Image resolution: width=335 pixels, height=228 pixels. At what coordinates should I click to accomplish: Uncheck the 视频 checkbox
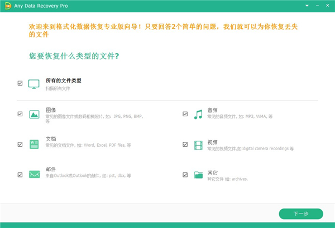(185, 145)
